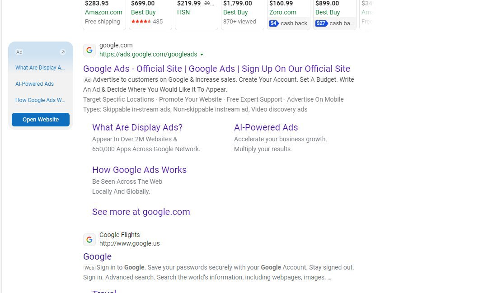Click https://ads.google.com/googleads URL
The height and width of the screenshot is (293, 488).
tap(148, 55)
